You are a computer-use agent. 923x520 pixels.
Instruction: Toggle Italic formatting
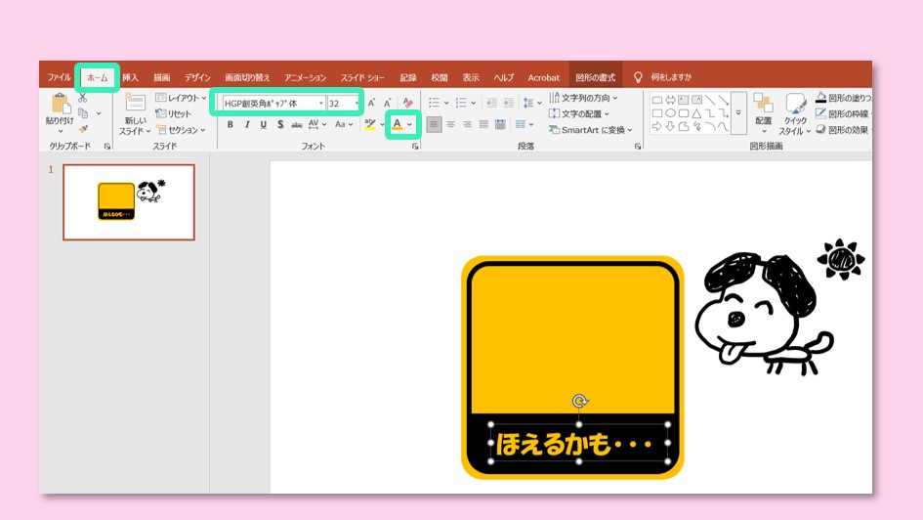click(247, 124)
